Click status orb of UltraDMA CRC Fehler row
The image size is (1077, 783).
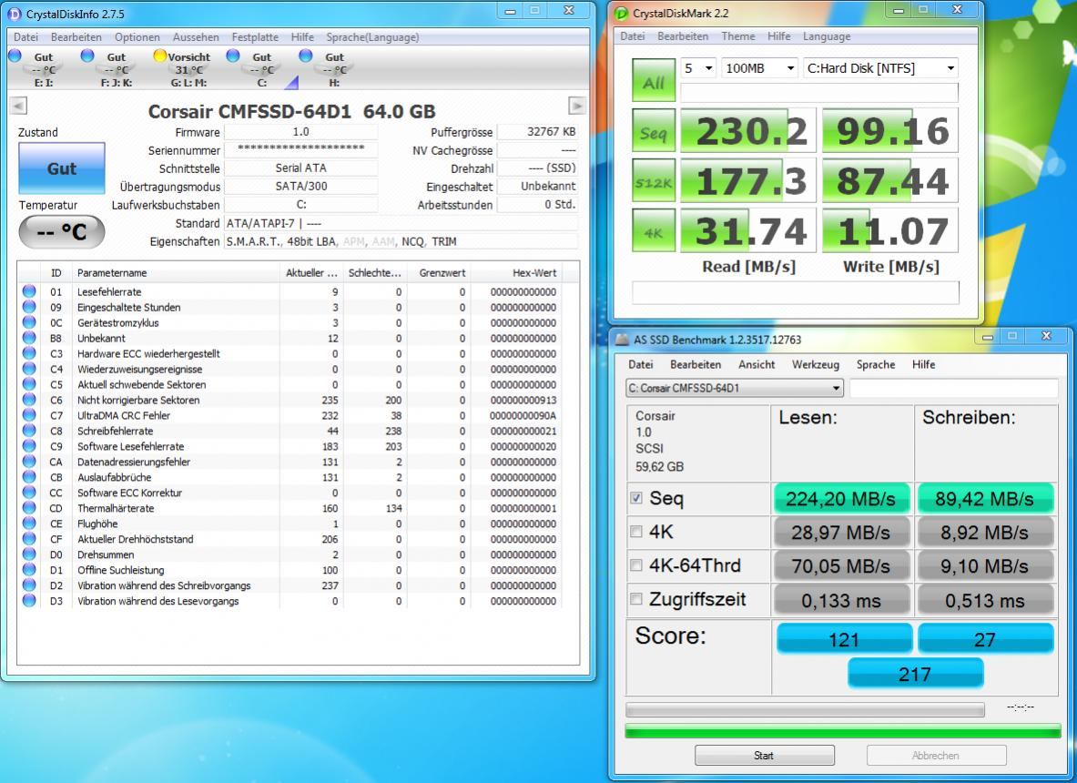(x=29, y=415)
